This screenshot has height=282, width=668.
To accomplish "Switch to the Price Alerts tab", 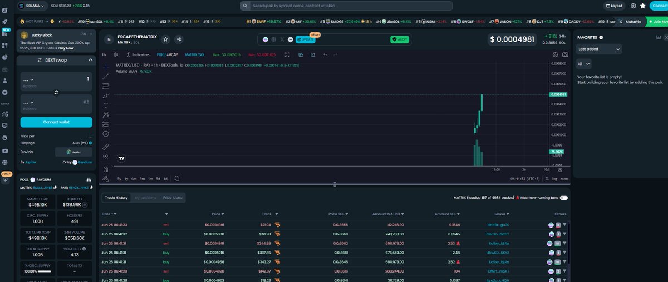I will coord(173,197).
